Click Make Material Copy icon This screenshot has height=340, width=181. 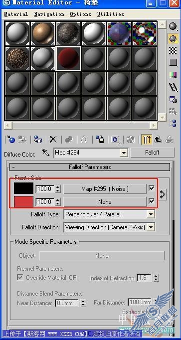(x=69, y=139)
